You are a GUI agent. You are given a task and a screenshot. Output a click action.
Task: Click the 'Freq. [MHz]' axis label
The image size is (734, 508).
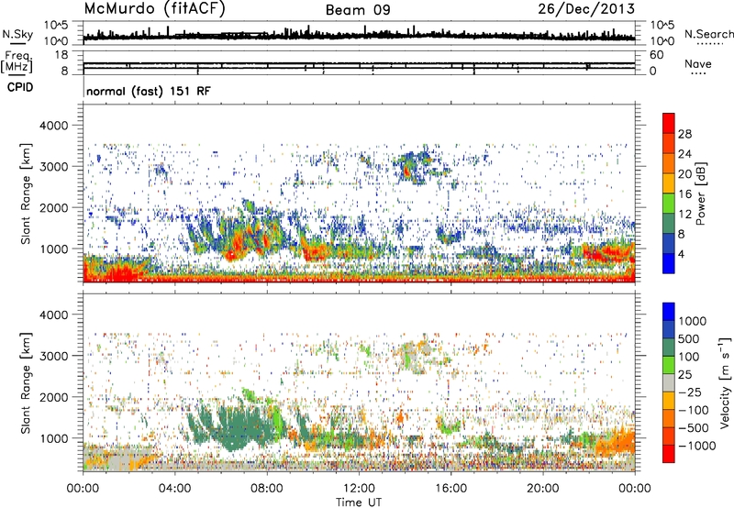click(17, 62)
